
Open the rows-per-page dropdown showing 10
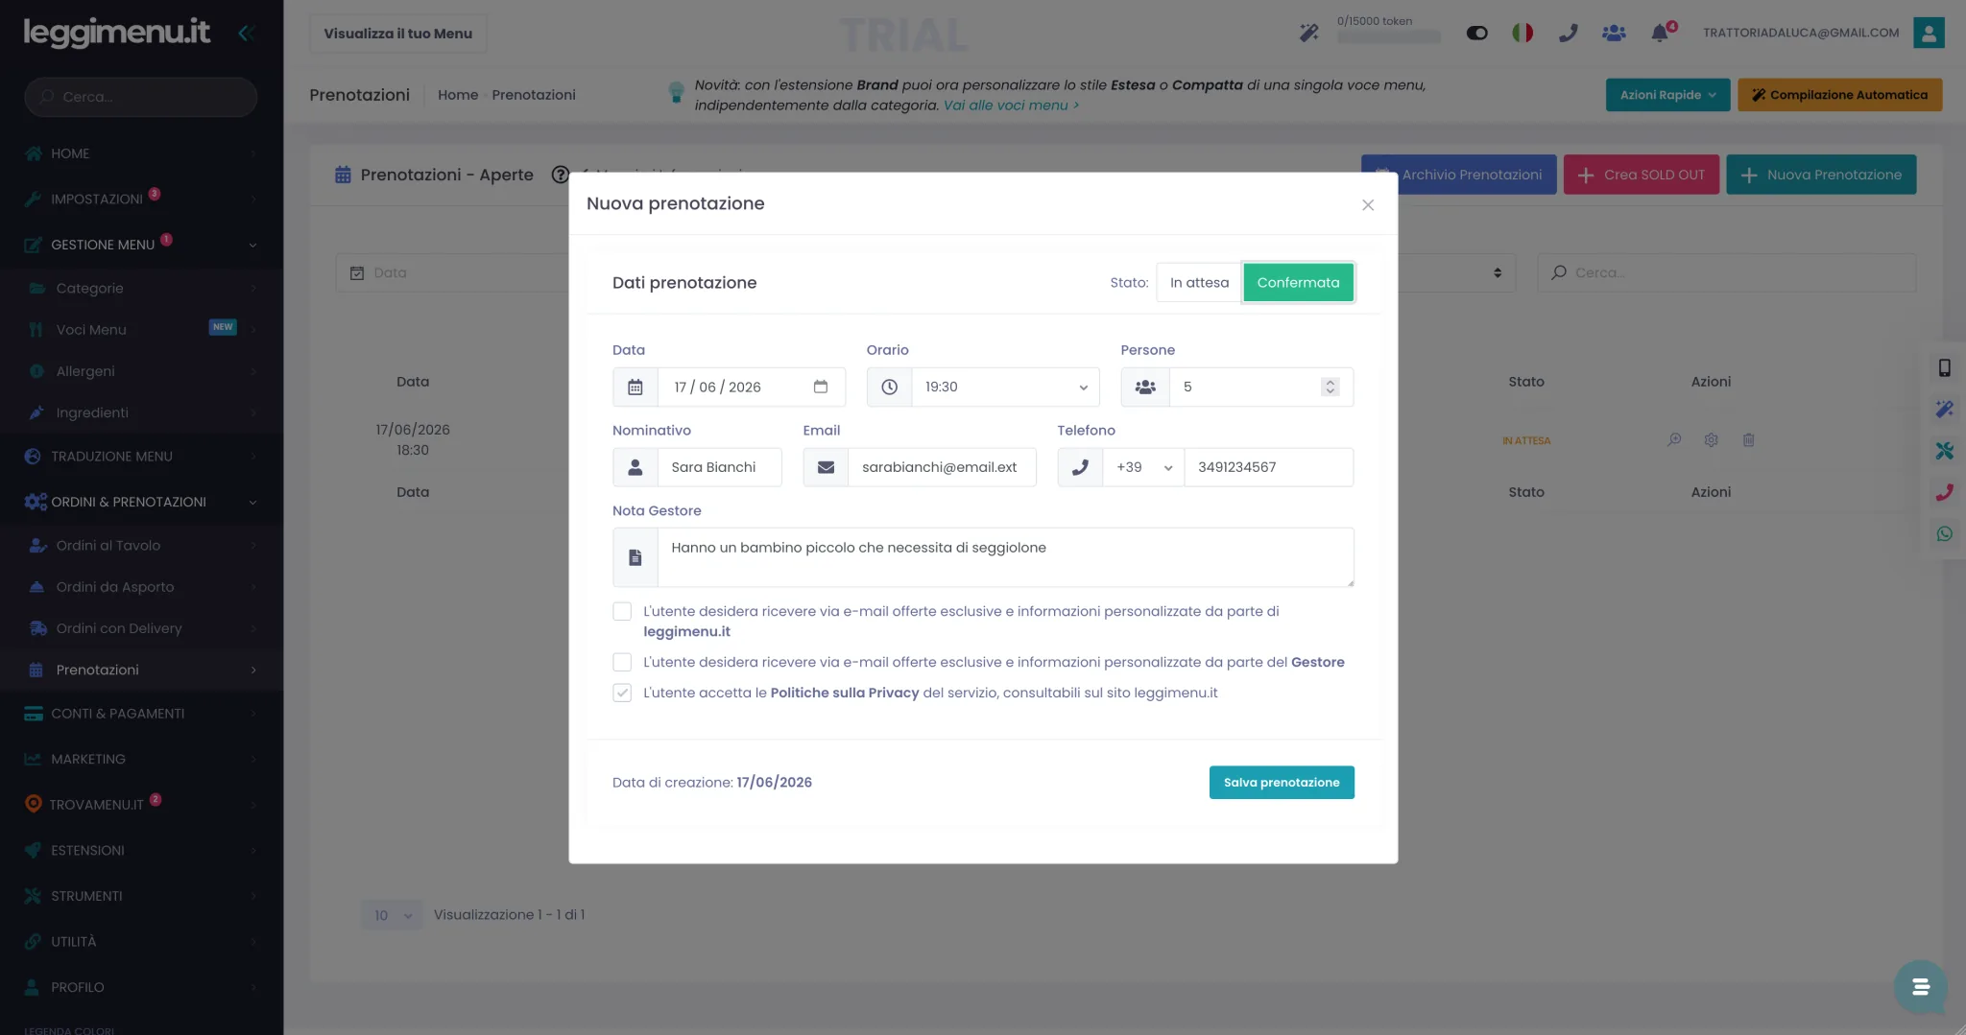tap(392, 915)
